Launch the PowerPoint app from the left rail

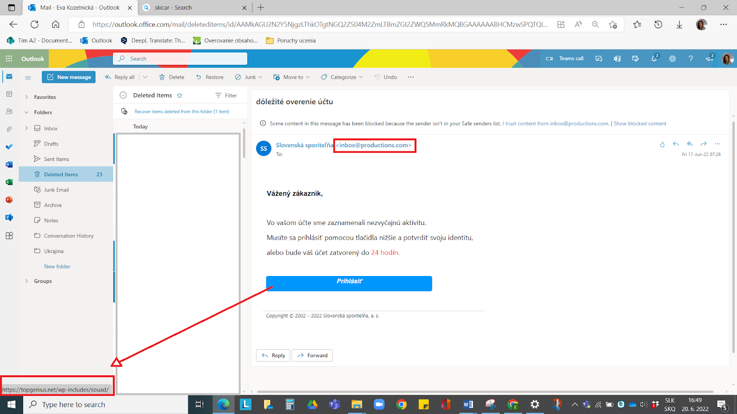pyautogui.click(x=9, y=200)
